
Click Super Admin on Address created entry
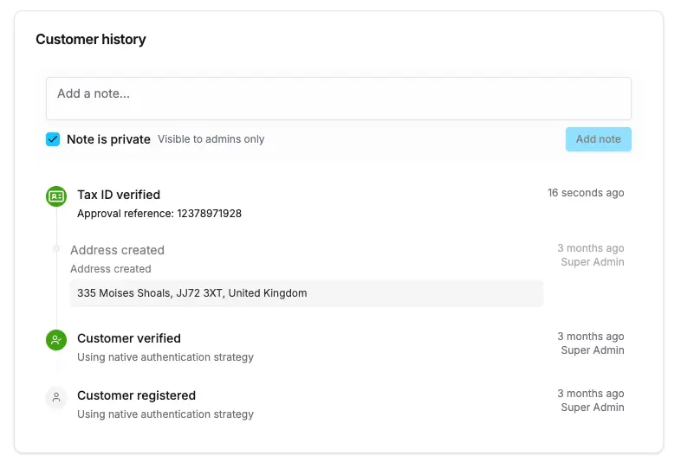tap(592, 262)
